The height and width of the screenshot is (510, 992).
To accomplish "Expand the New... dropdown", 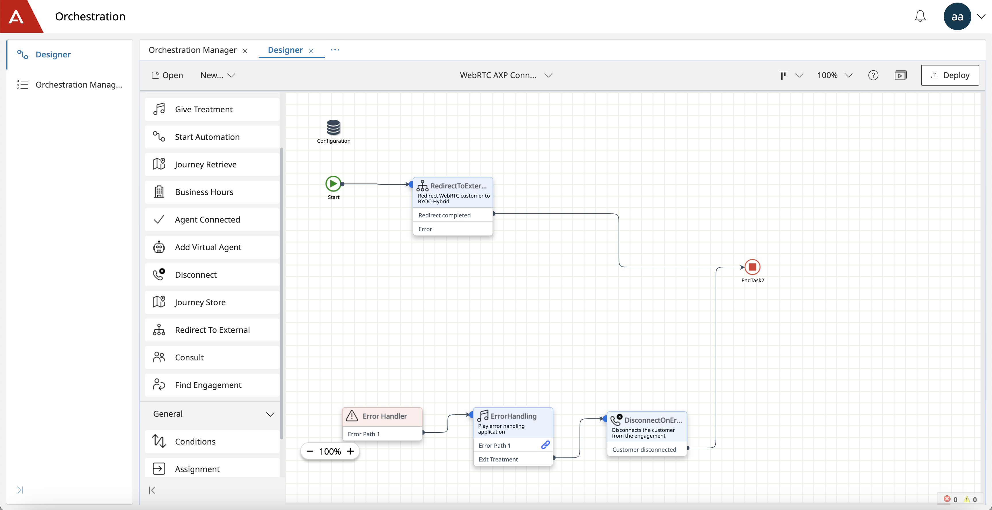I will click(218, 75).
